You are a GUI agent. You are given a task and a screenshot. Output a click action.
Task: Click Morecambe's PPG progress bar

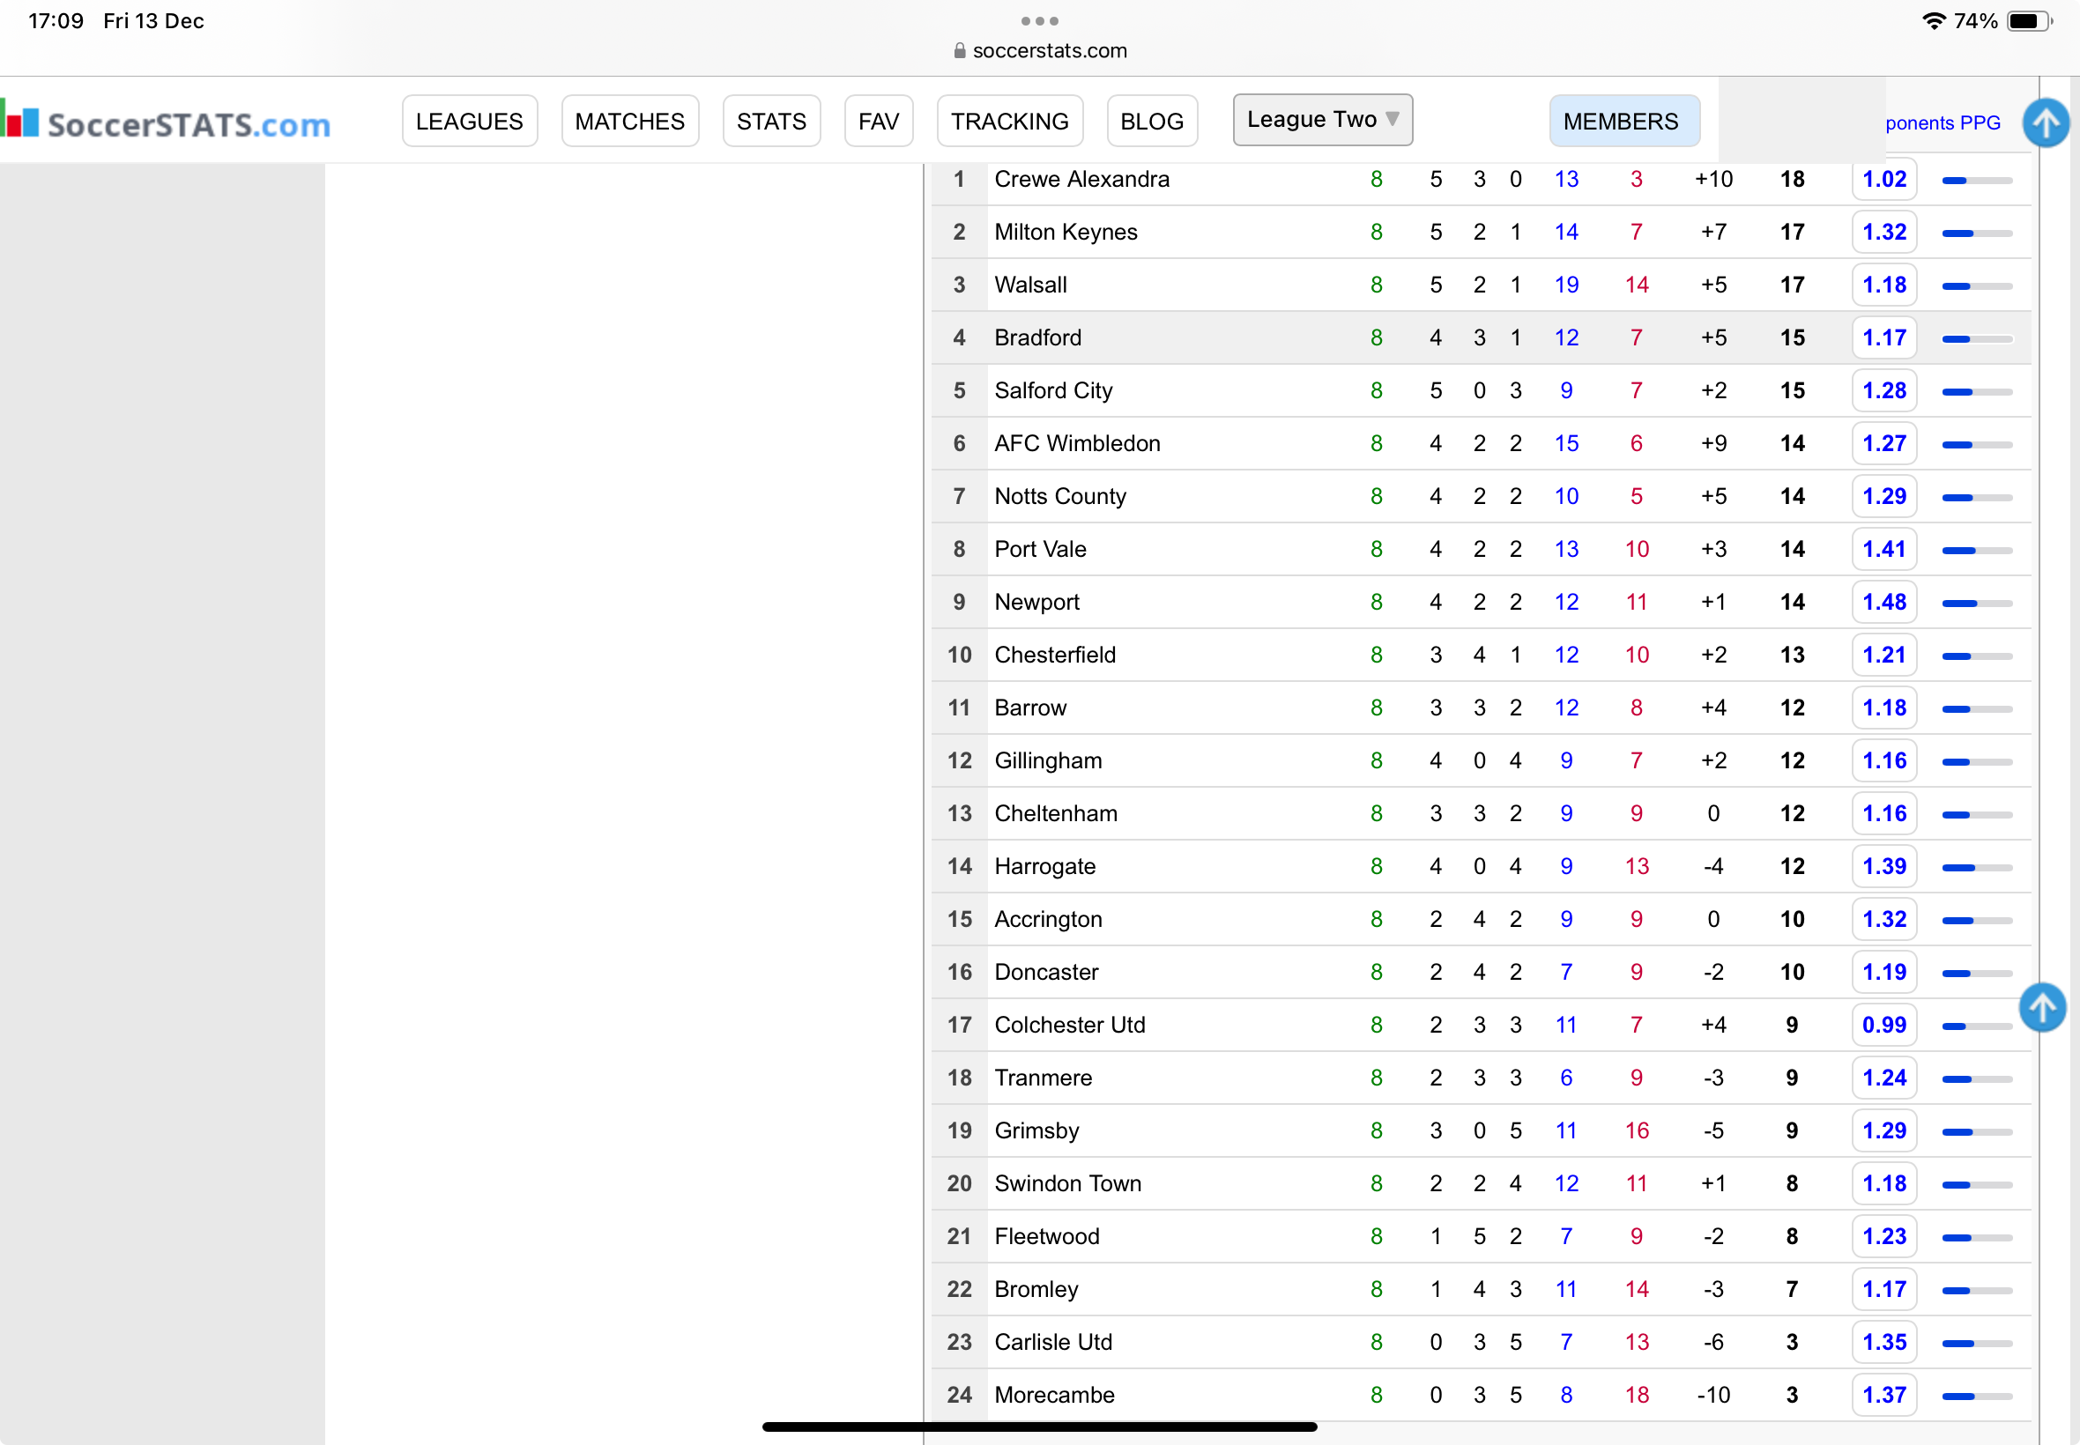[1976, 1397]
